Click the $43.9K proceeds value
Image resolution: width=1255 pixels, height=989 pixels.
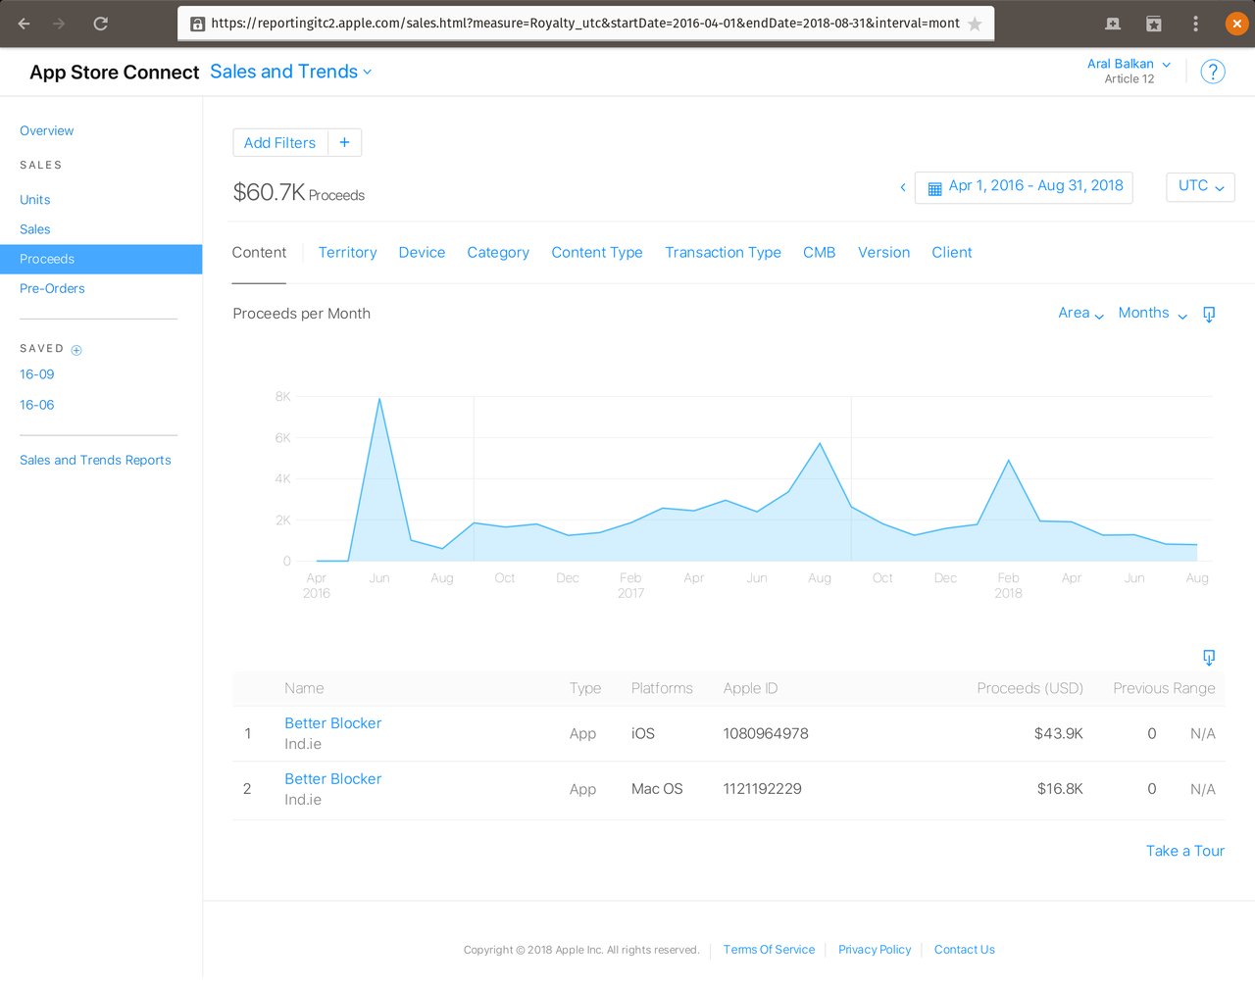click(1059, 733)
